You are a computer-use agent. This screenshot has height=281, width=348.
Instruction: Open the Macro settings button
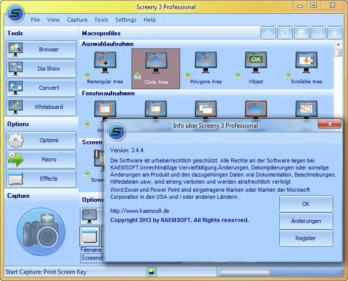[41, 159]
